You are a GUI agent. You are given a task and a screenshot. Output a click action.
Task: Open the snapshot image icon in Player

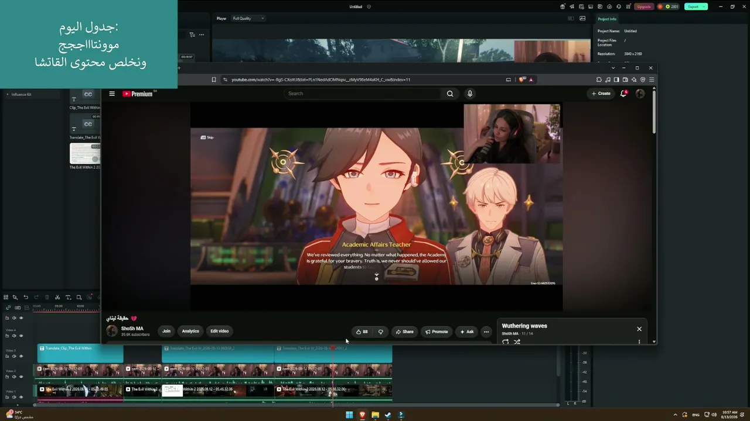(582, 18)
